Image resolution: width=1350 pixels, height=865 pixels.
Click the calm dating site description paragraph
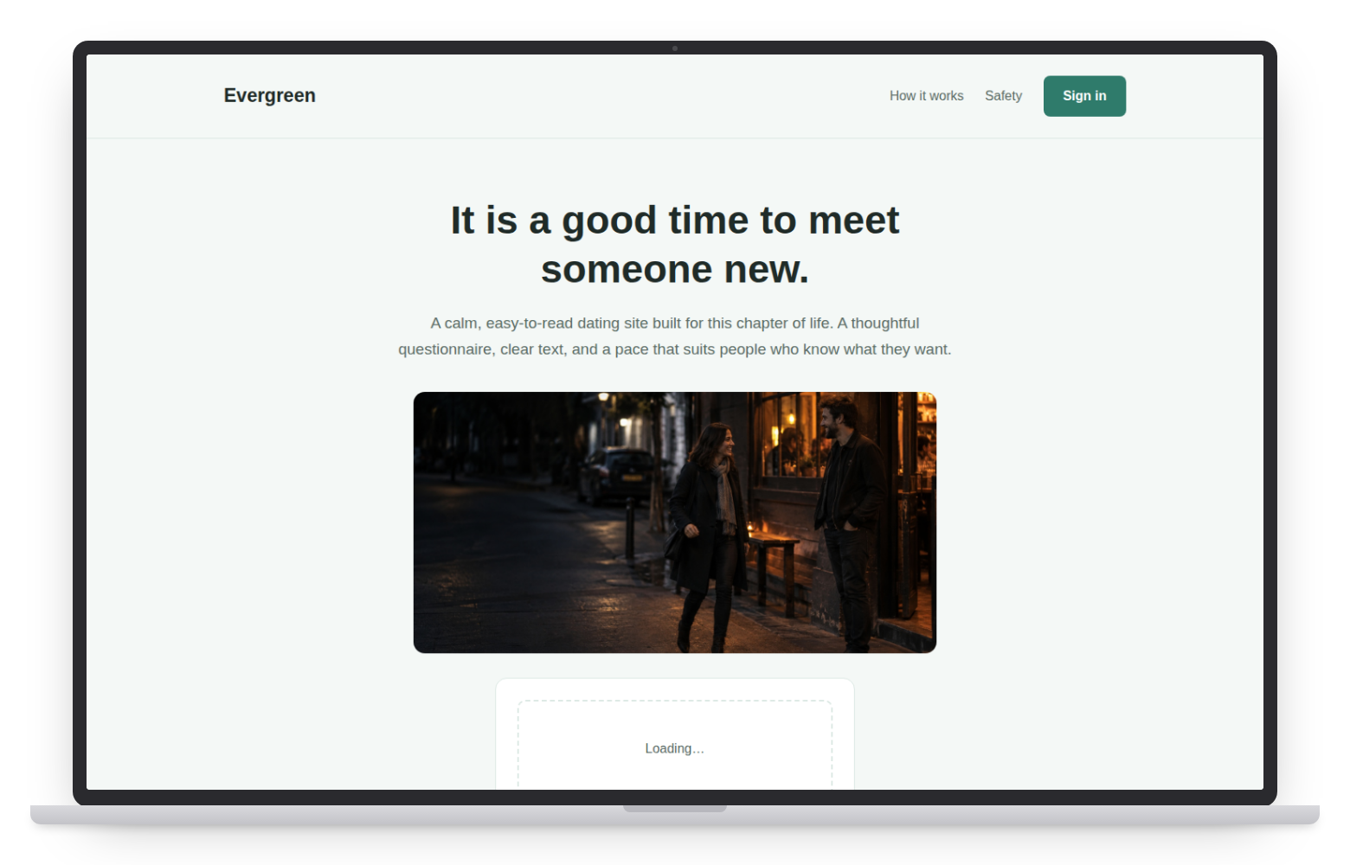pos(675,336)
